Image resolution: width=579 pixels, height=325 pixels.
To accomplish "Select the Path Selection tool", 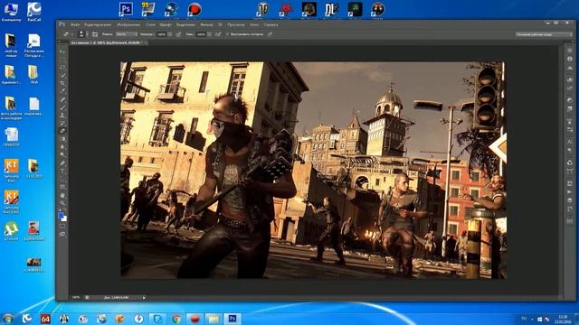I will [x=62, y=179].
